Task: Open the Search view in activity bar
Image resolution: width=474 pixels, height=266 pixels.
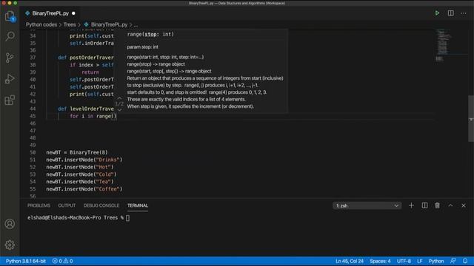Action: pyautogui.click(x=10, y=36)
